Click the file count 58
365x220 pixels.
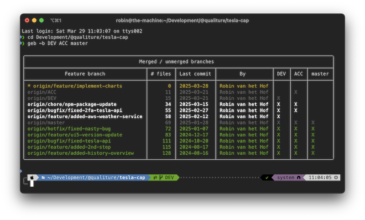(168, 116)
